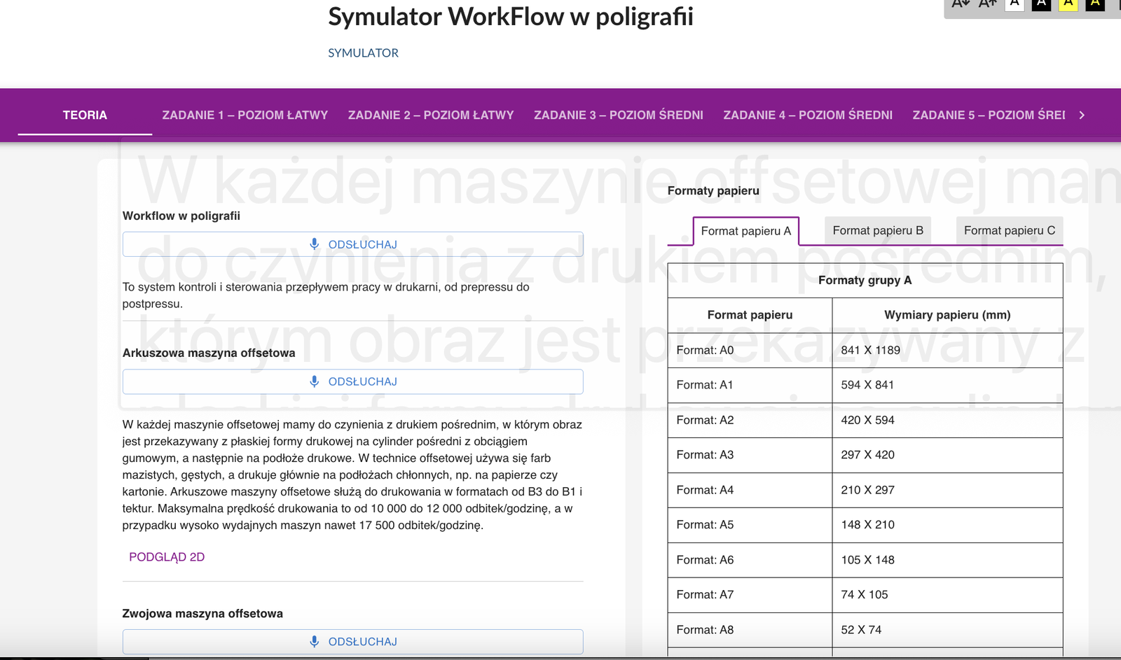Listen to Arkuszowa maszyna offsetowa section

(353, 381)
